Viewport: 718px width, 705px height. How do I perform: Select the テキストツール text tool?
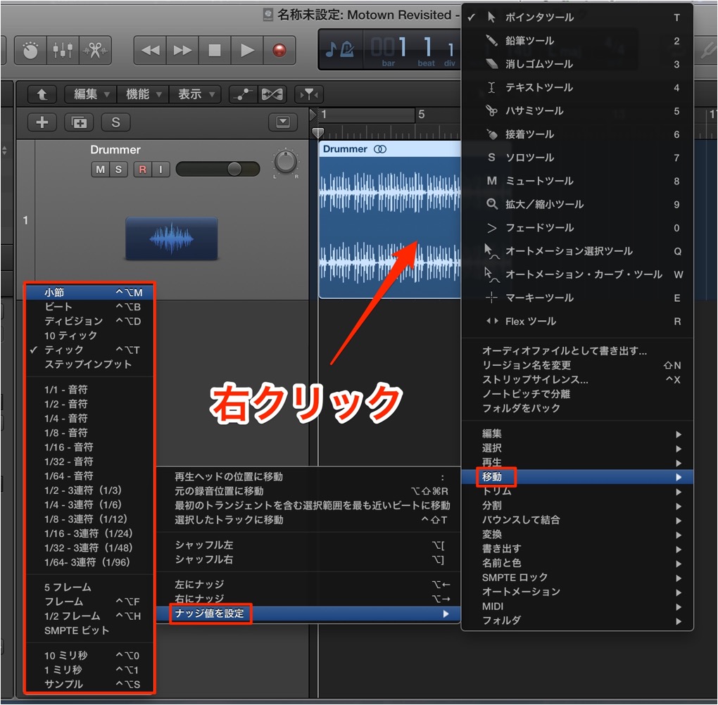click(577, 87)
